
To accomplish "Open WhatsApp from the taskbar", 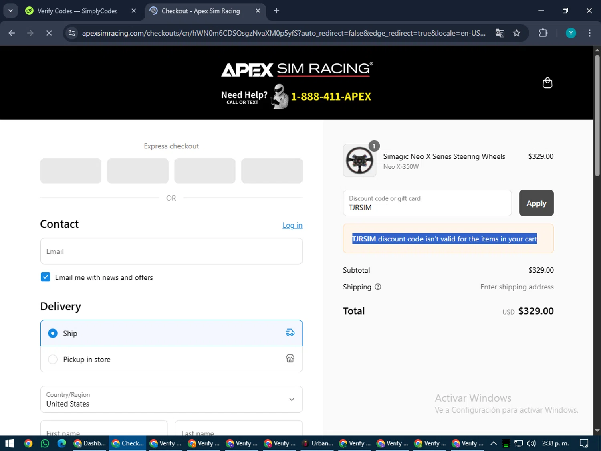I will click(x=45, y=443).
